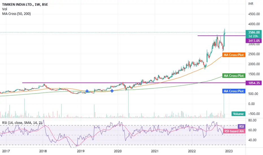Screen dimensions: 263x155
Task: Click the 2023 label on time axis
Action: (229, 151)
